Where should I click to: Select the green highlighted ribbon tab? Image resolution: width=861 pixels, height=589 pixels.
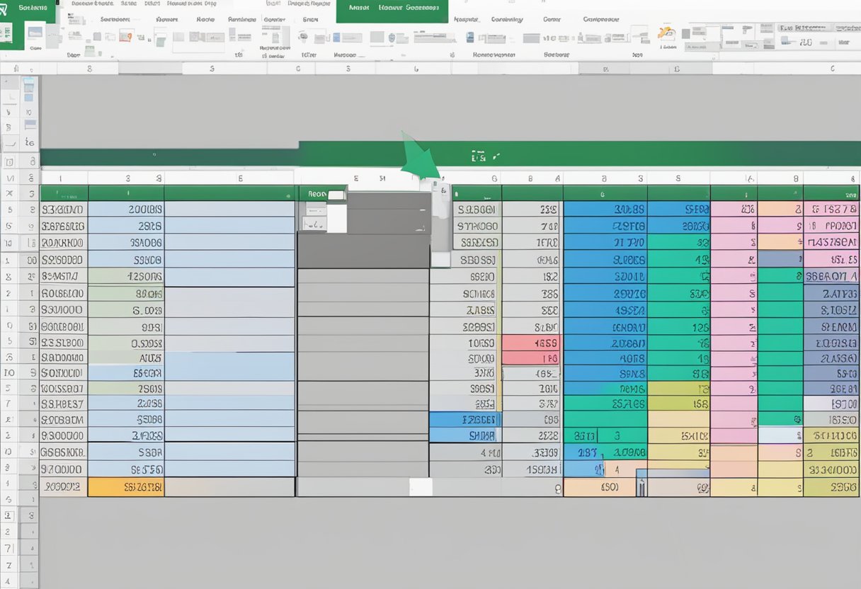coord(393,11)
